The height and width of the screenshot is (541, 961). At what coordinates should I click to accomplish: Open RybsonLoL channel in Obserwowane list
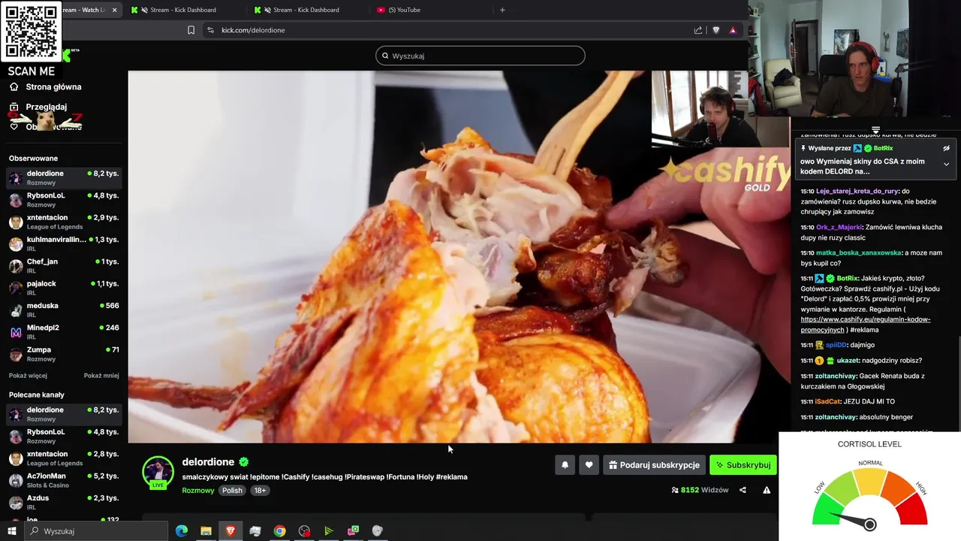[x=64, y=200]
